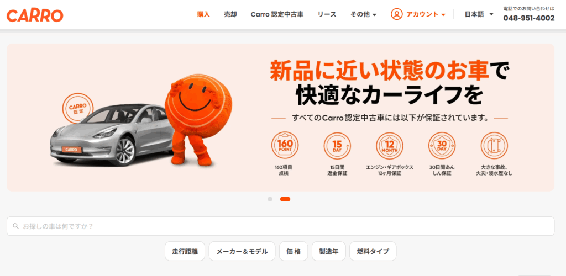The height and width of the screenshot is (276, 566).
Task: Click the 30日間あんしん保証 label text
Action: [x=441, y=171]
